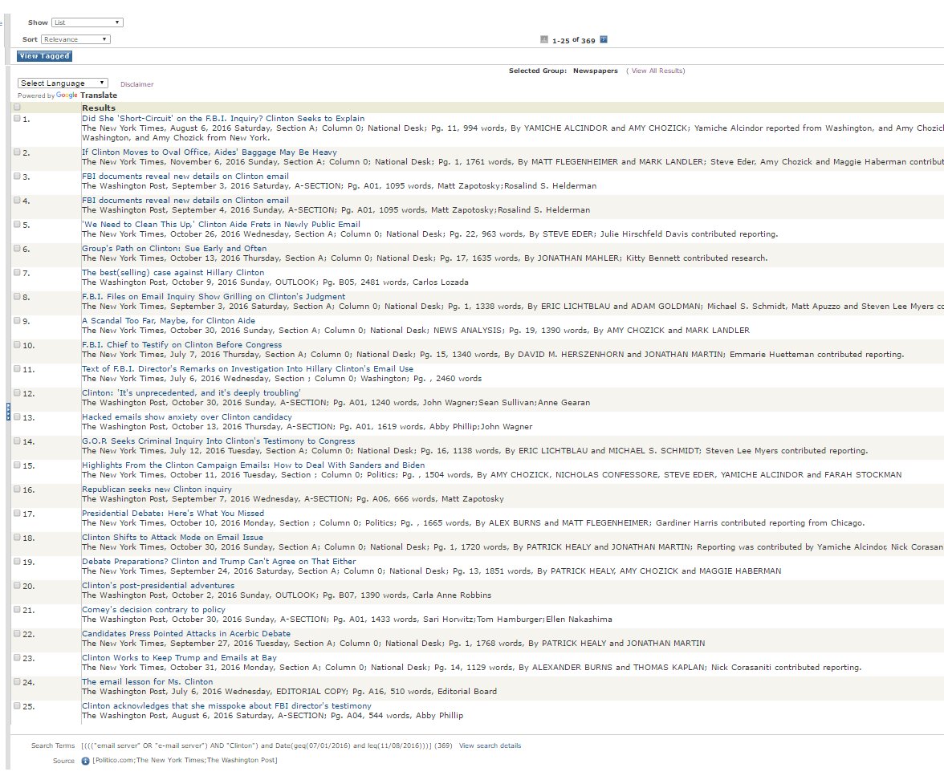
Task: Go to previous results page arrow icon
Action: [544, 40]
